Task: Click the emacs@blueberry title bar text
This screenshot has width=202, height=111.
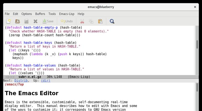Action: click(101, 7)
